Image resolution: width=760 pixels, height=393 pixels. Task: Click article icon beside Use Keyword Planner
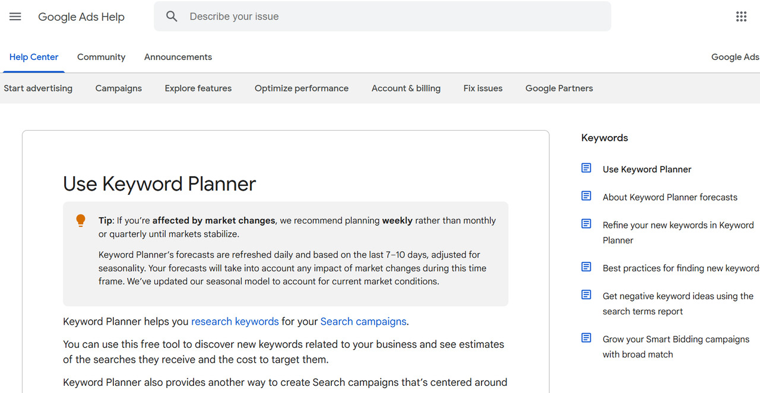point(586,168)
